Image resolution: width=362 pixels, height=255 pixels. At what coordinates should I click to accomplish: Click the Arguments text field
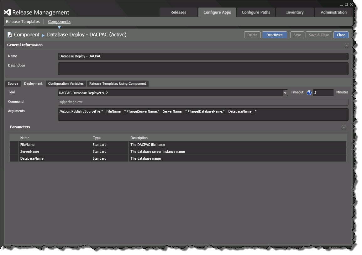203,114
